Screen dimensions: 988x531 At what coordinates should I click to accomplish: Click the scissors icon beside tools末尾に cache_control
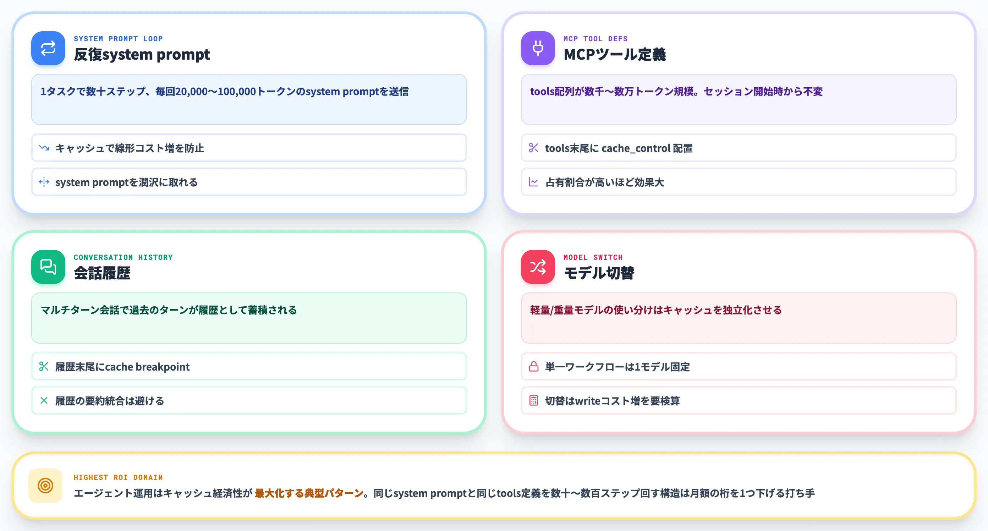click(x=533, y=148)
